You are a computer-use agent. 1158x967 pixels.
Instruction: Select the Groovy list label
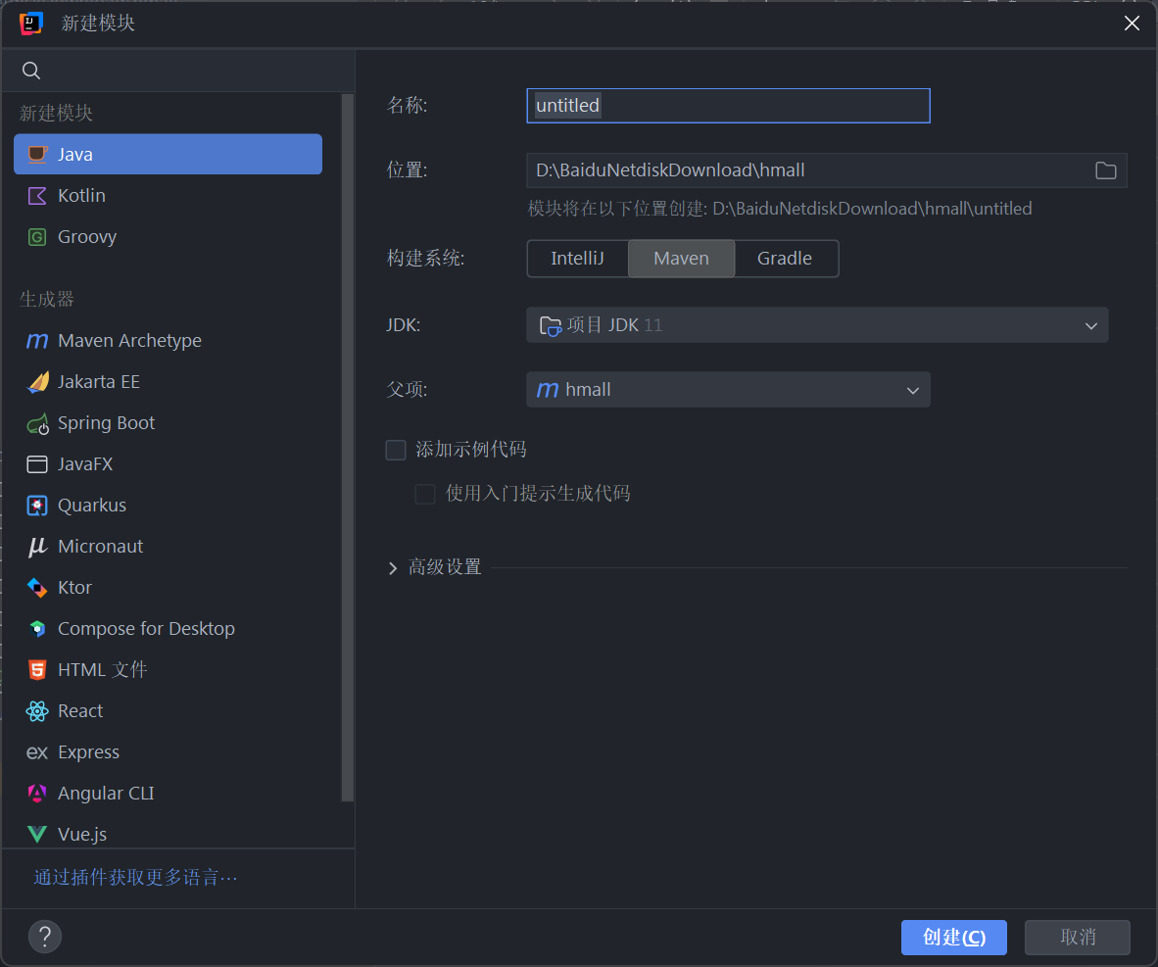click(x=87, y=237)
